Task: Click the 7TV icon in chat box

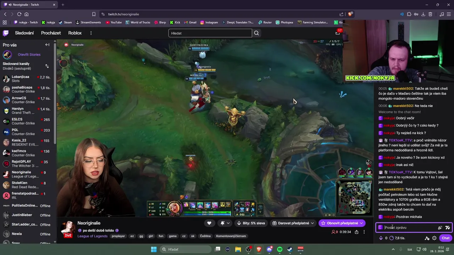Action: pos(448,228)
